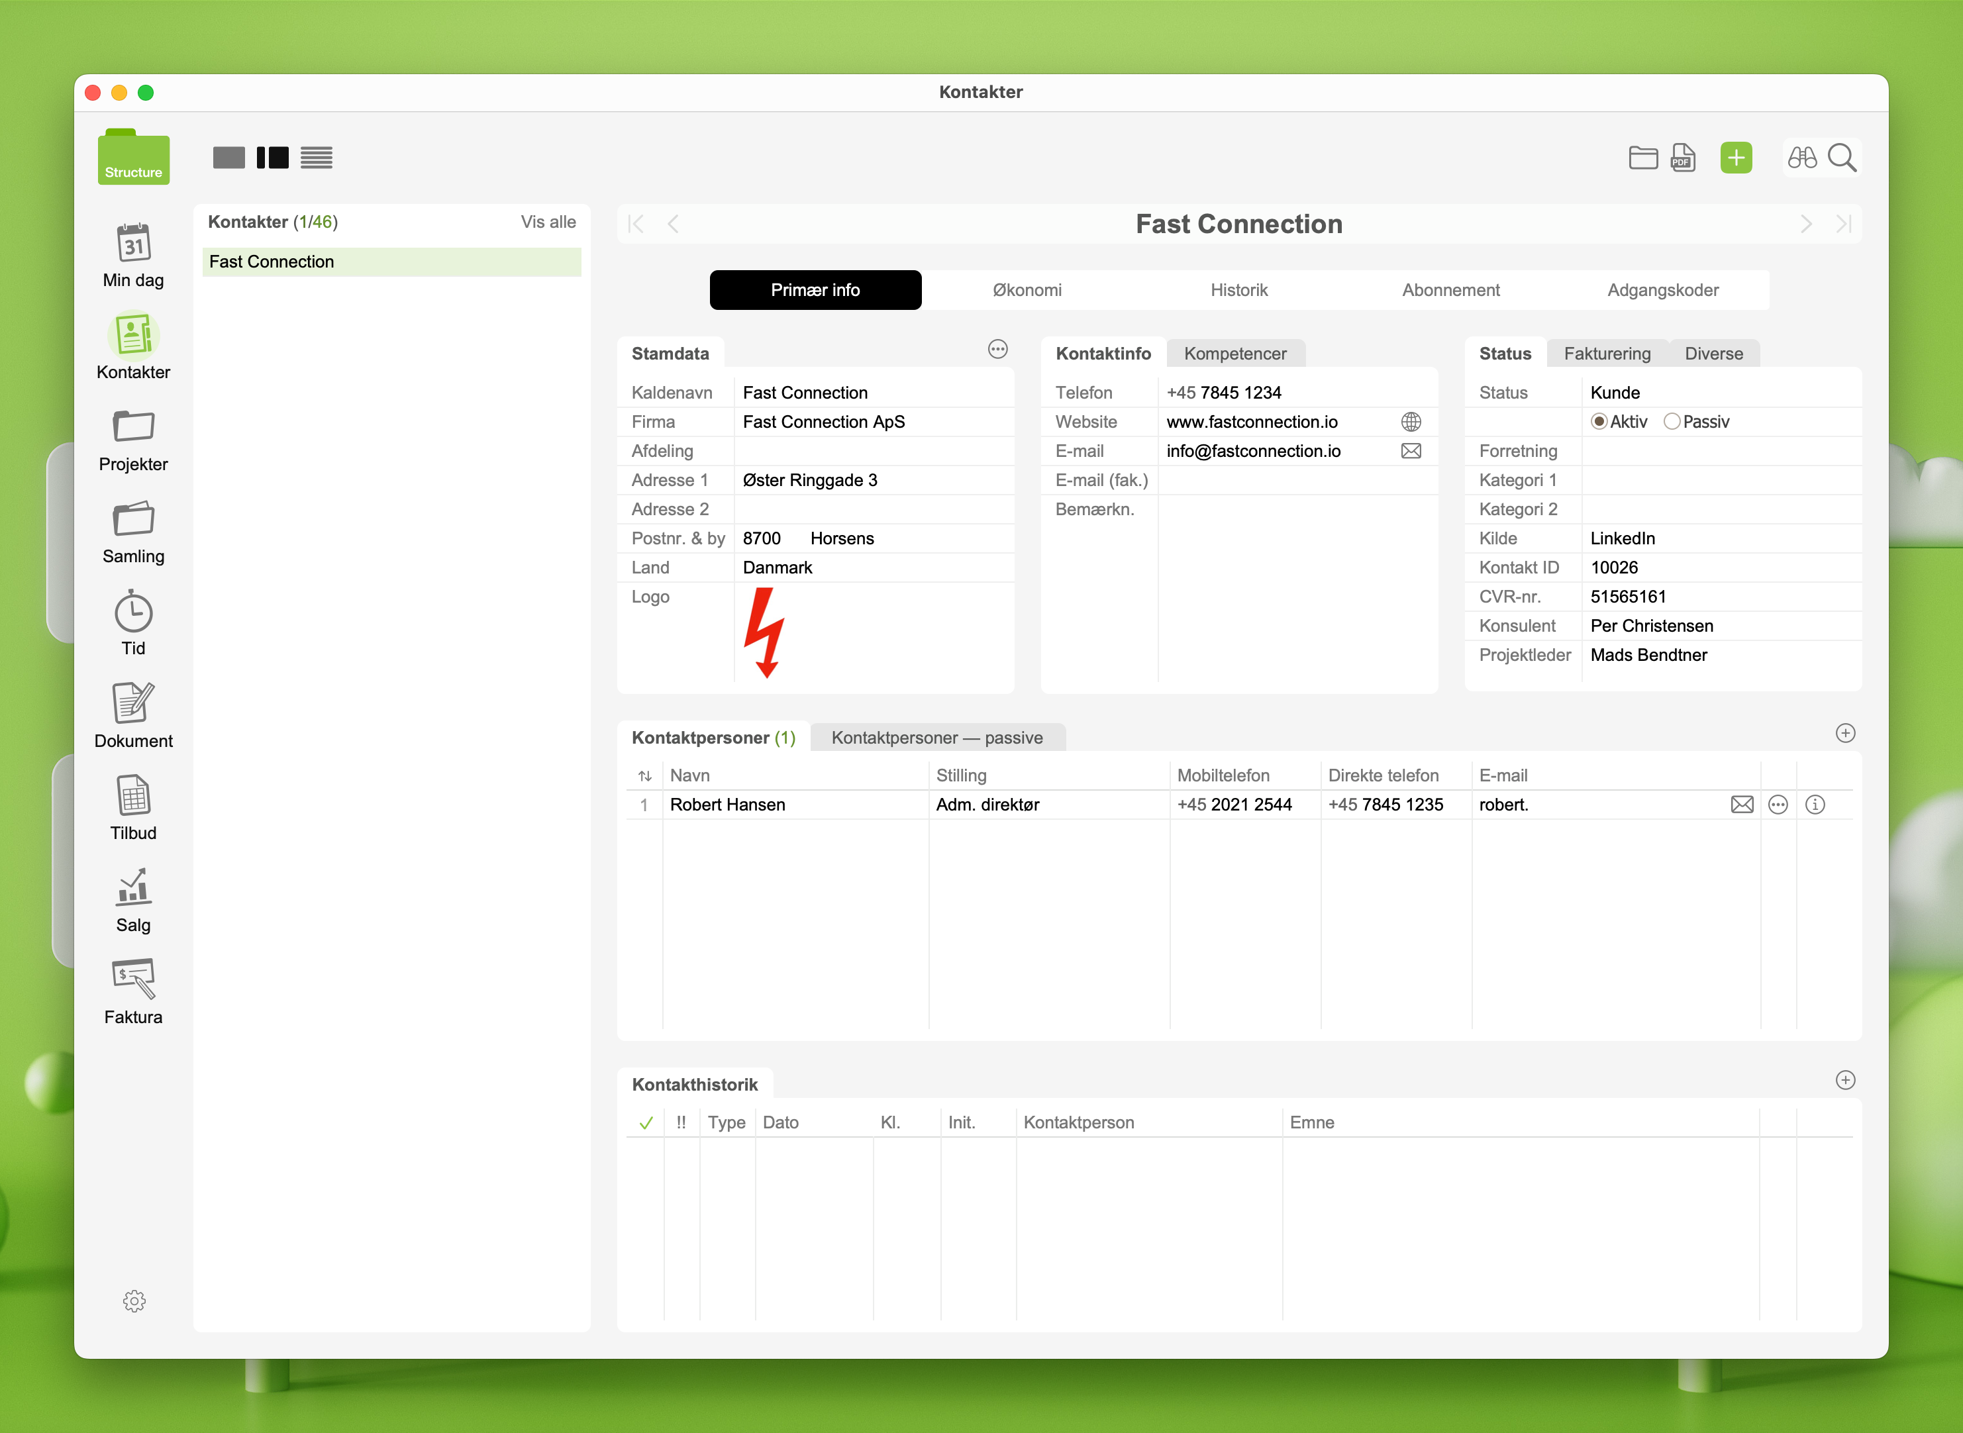Open the Min dag calendar icon

pos(134,244)
